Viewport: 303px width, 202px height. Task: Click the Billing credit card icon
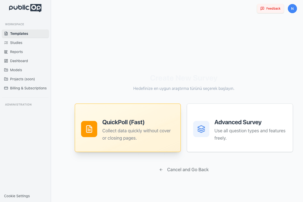click(x=6, y=88)
